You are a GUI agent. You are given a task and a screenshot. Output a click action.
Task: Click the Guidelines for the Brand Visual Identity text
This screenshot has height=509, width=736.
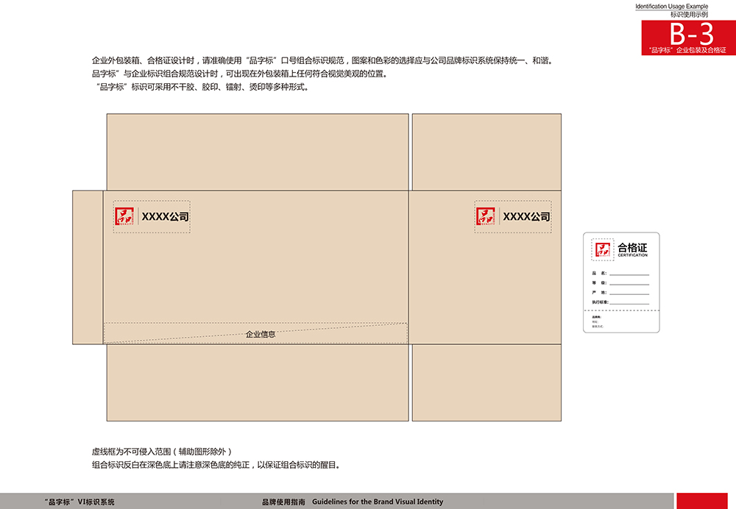point(378,502)
